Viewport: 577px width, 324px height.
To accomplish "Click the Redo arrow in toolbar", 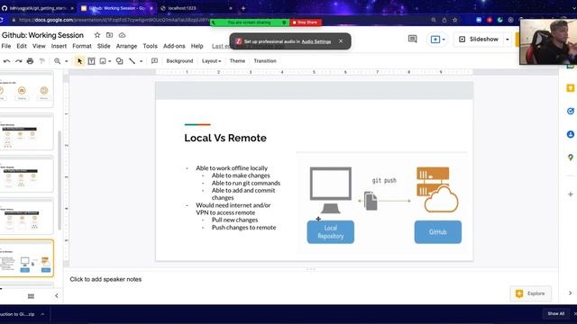I will click(x=18, y=61).
